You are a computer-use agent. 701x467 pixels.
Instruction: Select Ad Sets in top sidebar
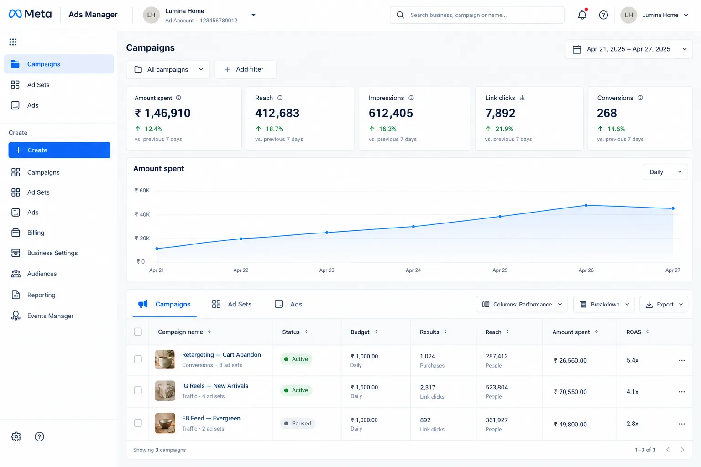click(x=59, y=85)
